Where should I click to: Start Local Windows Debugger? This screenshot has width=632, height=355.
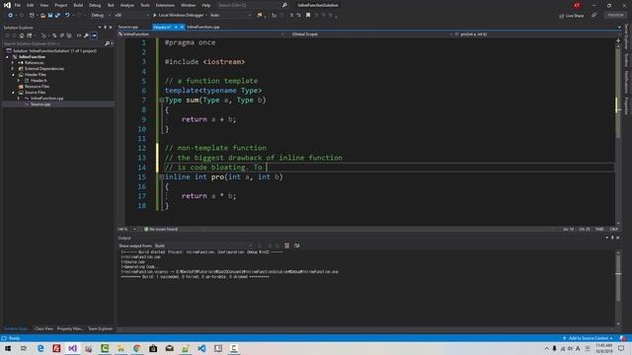[x=178, y=16]
